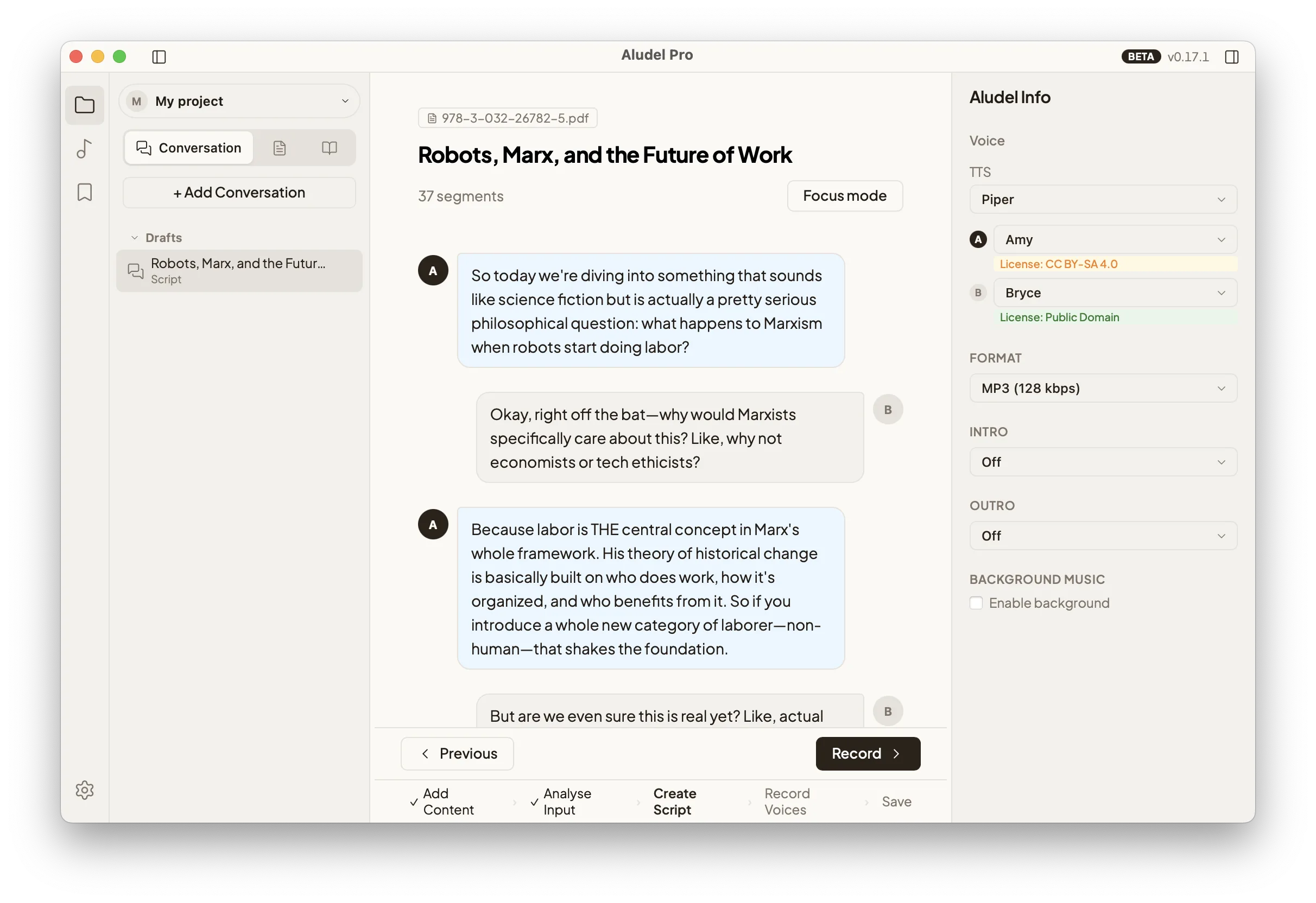Click the 'Robots, Marx, and the Future of Work' title
1316x903 pixels.
[x=604, y=155]
